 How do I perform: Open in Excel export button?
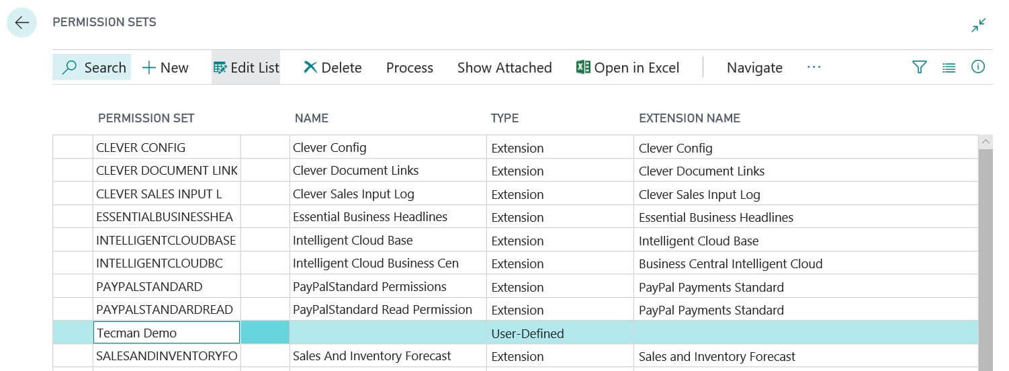pyautogui.click(x=627, y=67)
